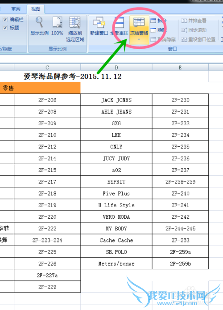
Task: Switch to the 视图 view tab
Action: pos(36,9)
